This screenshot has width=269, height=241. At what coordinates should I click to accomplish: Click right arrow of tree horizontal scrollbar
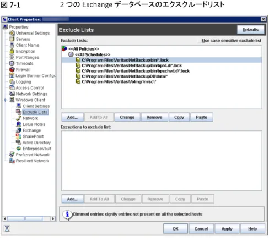tap(53, 218)
